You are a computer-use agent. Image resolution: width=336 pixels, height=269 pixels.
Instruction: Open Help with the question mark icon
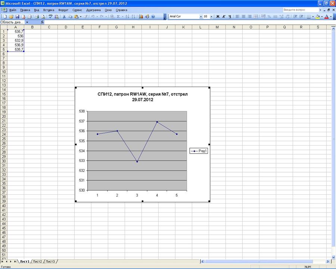pyautogui.click(x=153, y=17)
